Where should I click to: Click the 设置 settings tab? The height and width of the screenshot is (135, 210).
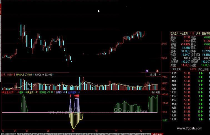pyautogui.click(x=4, y=134)
